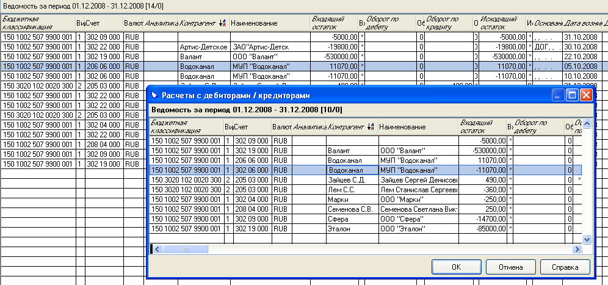Select Семенова С.В. cell in the dialog
608x285 pixels.
point(352,209)
